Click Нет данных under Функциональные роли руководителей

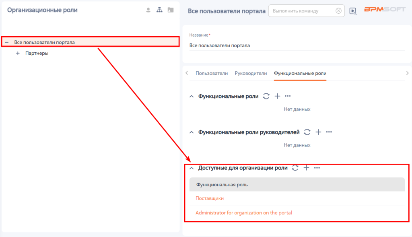(x=297, y=145)
